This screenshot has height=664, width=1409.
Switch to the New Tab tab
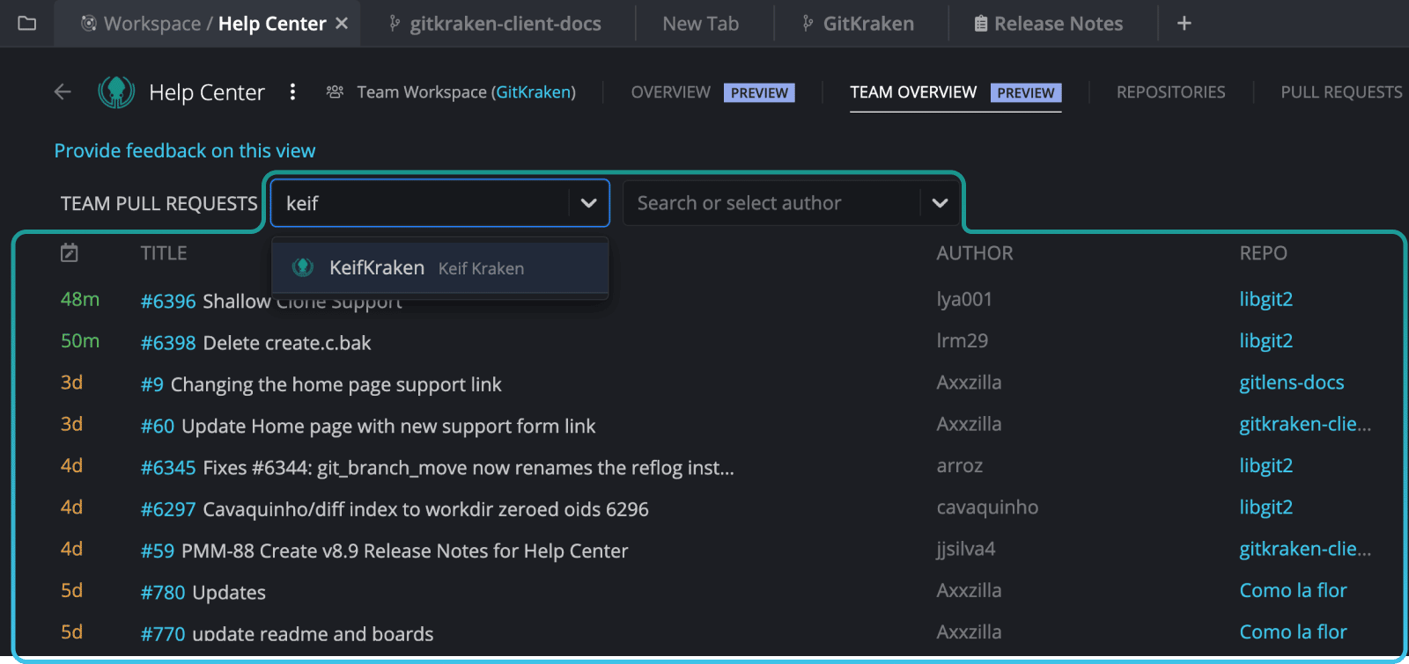[x=701, y=24]
